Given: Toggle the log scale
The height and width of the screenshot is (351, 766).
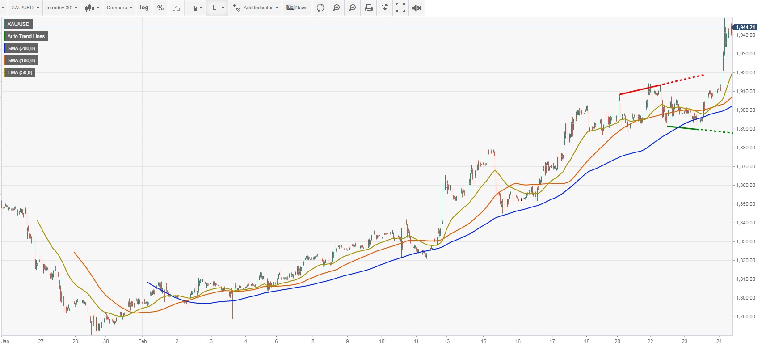Looking at the screenshot, I should point(144,8).
